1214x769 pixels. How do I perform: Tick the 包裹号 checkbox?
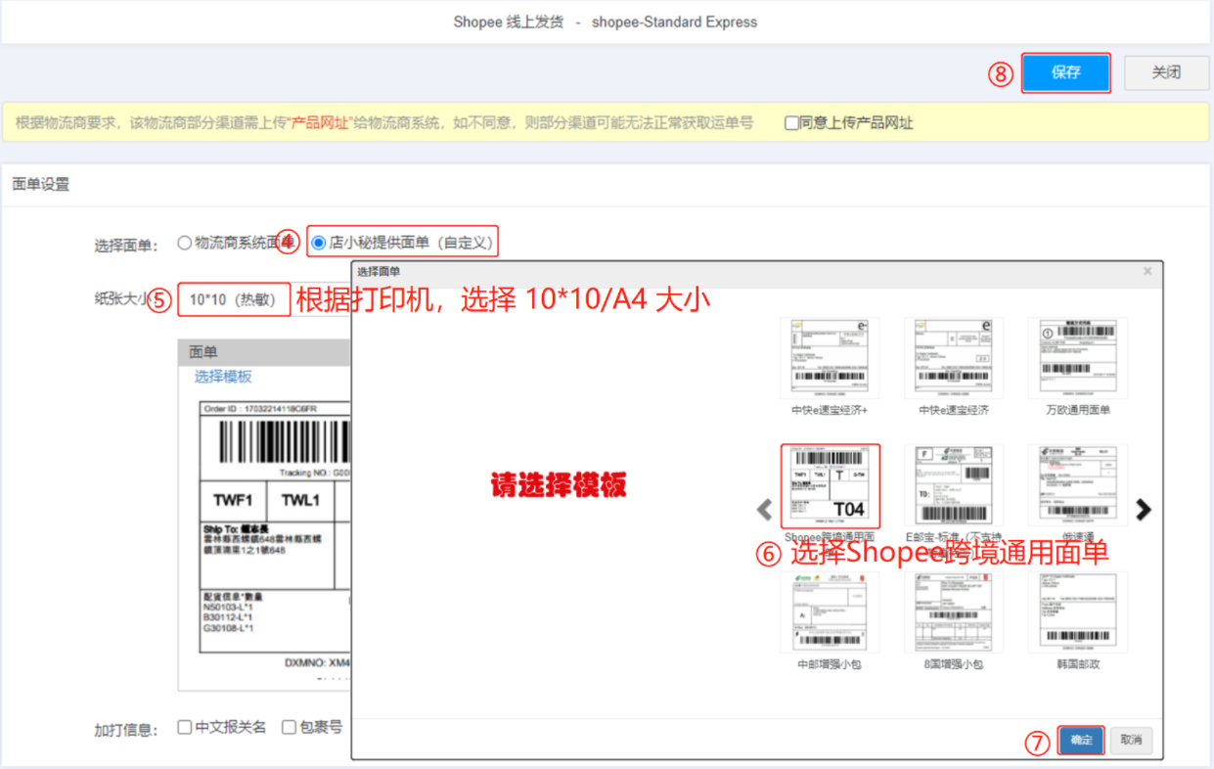pyautogui.click(x=289, y=727)
